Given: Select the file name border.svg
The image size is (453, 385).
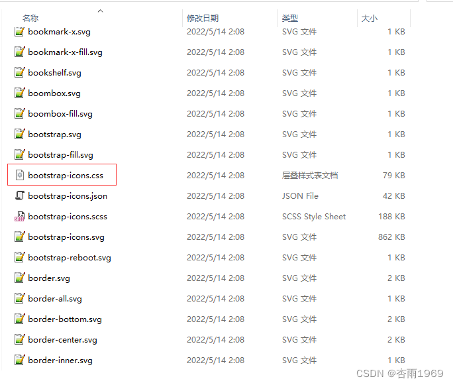Looking at the screenshot, I should [x=49, y=278].
